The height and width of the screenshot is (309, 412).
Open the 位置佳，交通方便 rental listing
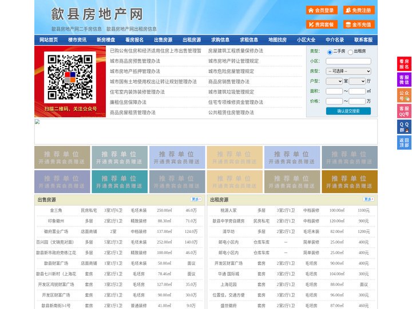pos(228,295)
